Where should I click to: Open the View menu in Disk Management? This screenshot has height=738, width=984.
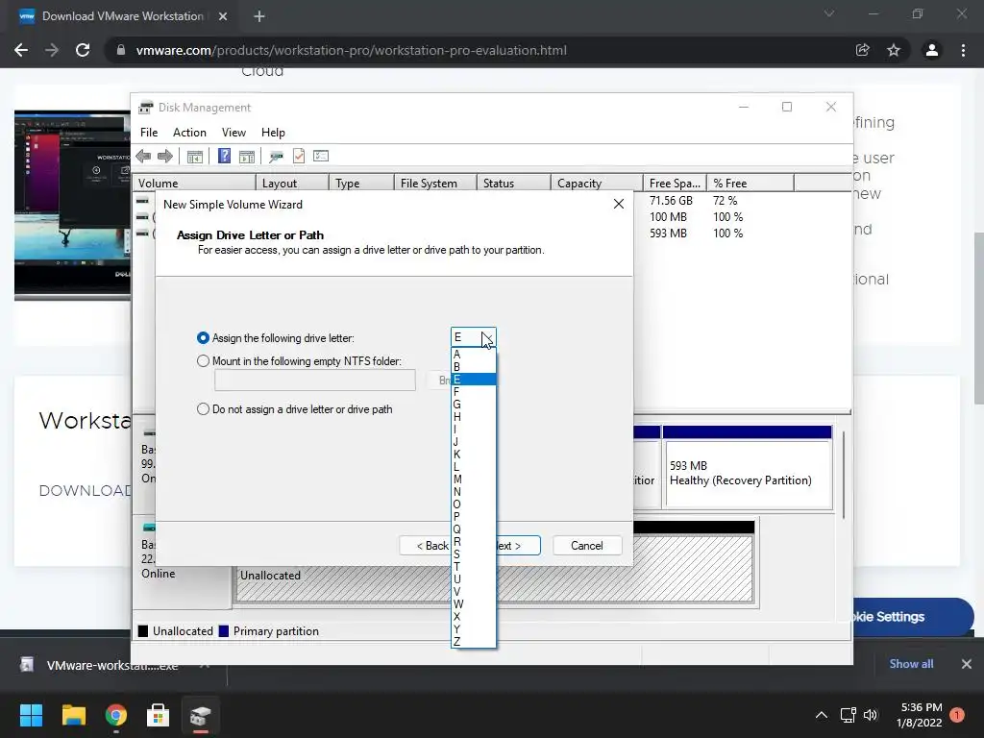[x=234, y=133]
